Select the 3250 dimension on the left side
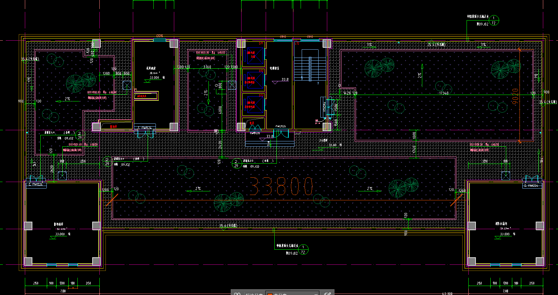Image resolution: width=558 pixels, height=295 pixels. click(83, 162)
